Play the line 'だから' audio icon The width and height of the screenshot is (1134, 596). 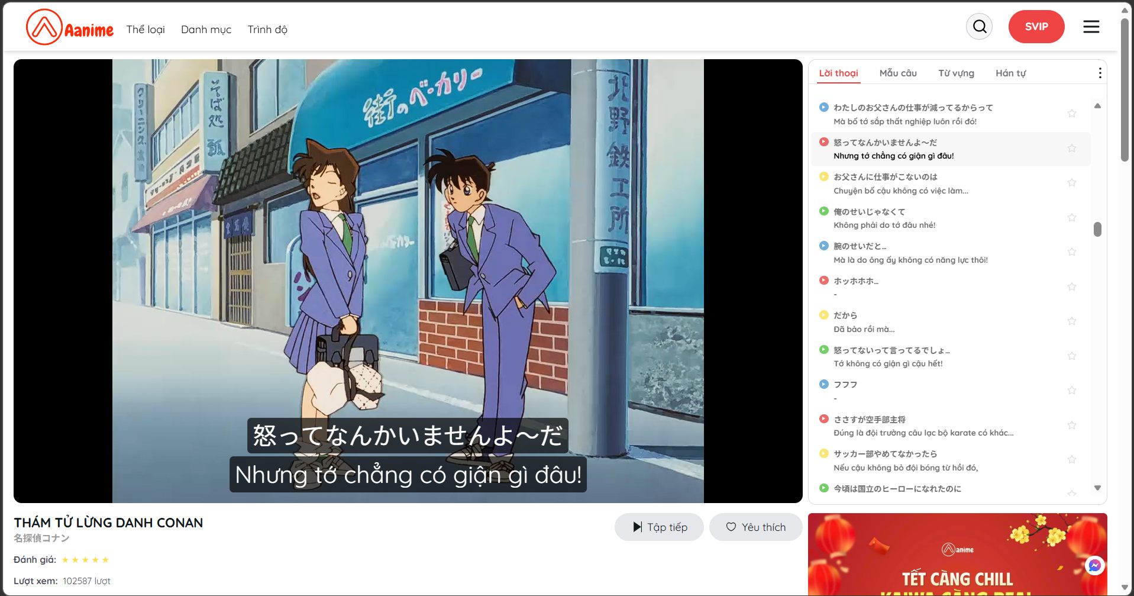[x=823, y=315]
